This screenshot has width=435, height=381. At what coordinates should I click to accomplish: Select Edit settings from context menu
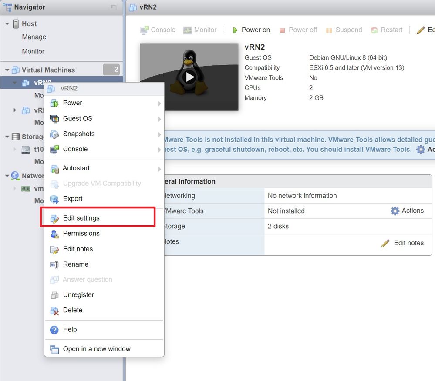click(81, 218)
